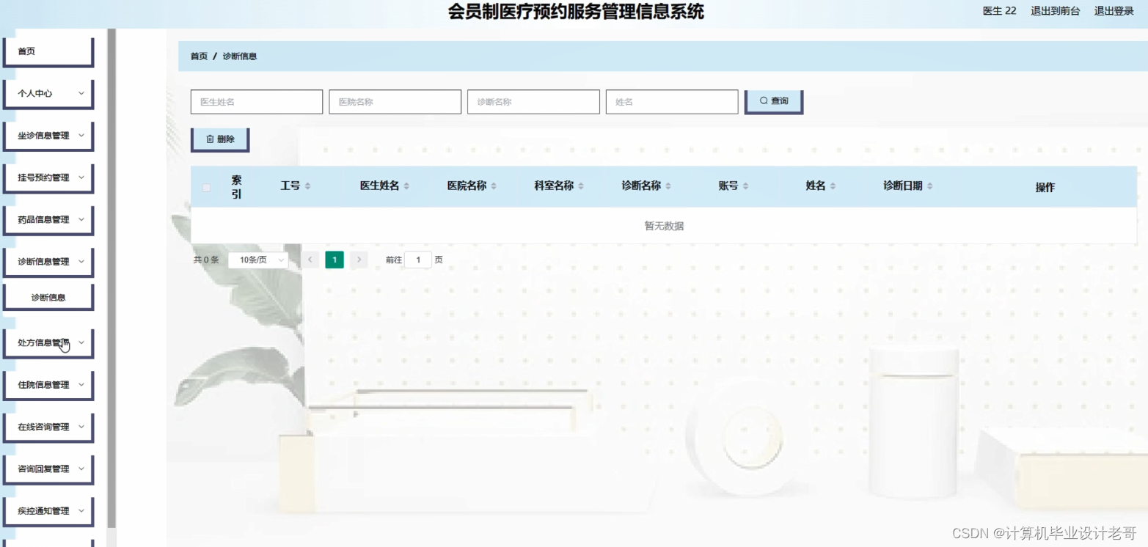1148x547 pixels.
Task: Open the 药品信息管理 menu label
Action: point(43,219)
